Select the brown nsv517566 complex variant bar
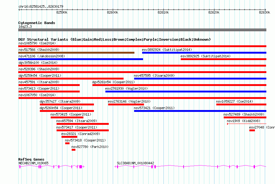This screenshot has height=184, width=275. pyautogui.click(x=76, y=53)
